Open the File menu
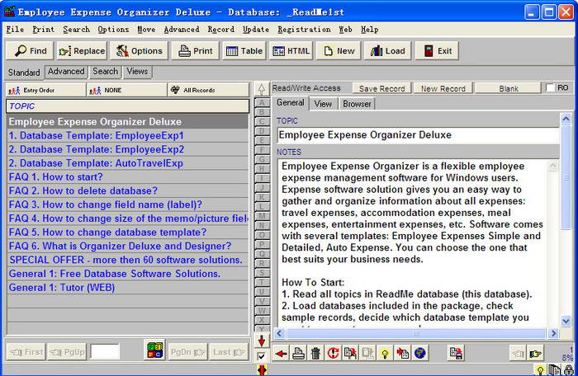Viewport: 578px width, 376px height. [x=15, y=30]
